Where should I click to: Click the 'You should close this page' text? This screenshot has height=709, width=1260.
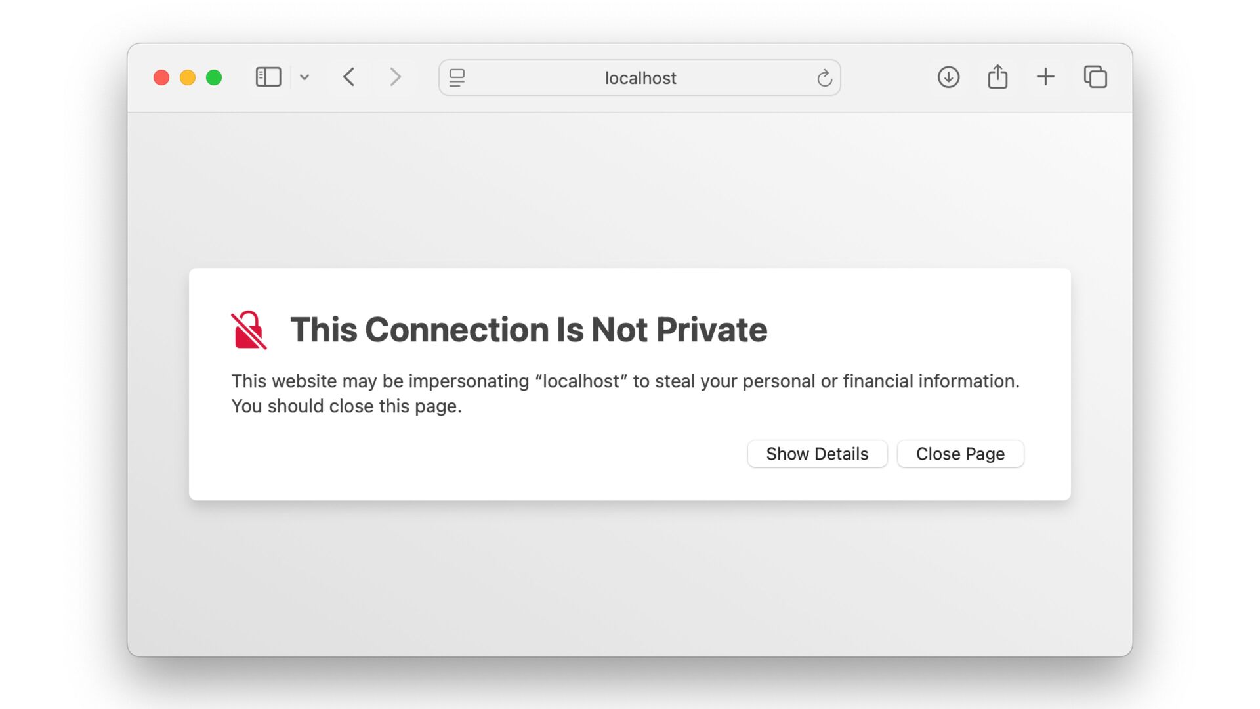[x=346, y=406]
